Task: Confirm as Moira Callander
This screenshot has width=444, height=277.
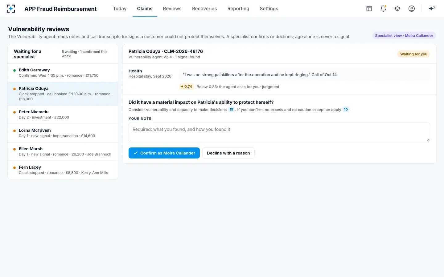Action: pyautogui.click(x=164, y=153)
